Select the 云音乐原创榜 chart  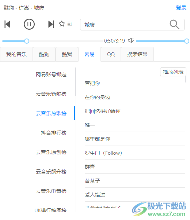click(x=51, y=152)
